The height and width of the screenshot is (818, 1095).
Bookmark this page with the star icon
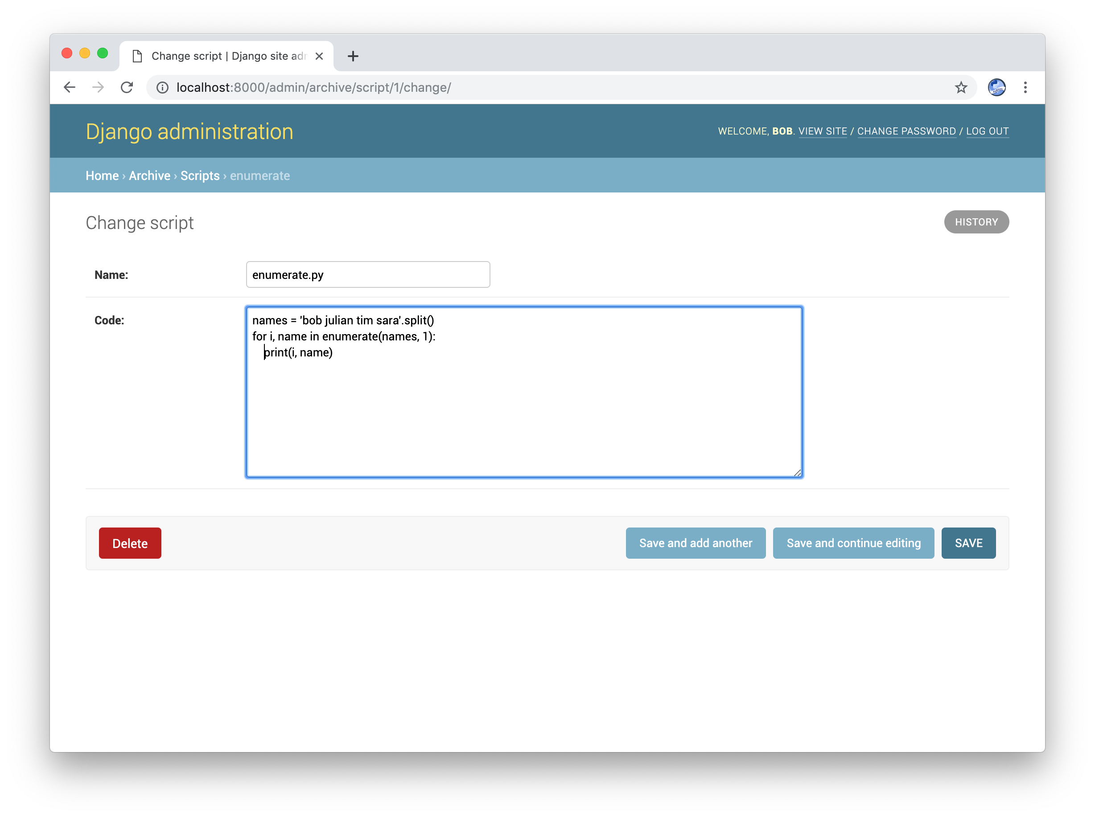coord(960,87)
